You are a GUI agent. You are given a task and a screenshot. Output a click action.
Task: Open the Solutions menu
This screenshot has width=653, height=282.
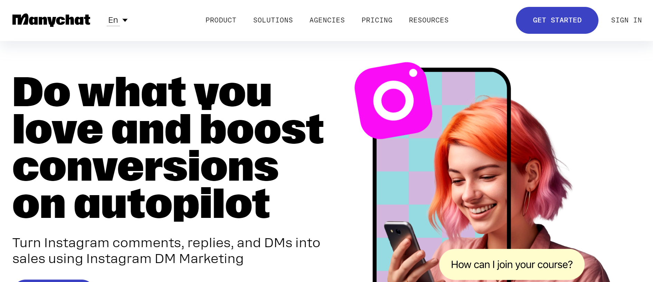tap(273, 20)
